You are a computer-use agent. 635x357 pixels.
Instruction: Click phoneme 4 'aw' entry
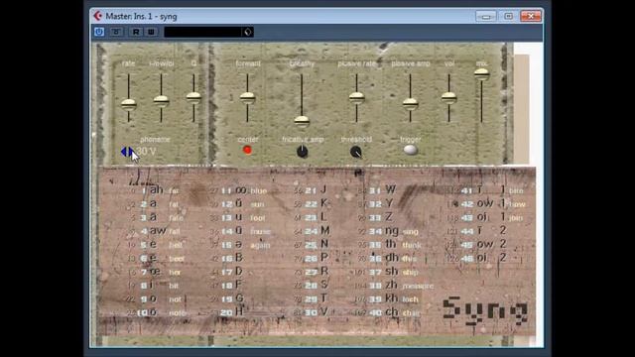tap(161, 231)
